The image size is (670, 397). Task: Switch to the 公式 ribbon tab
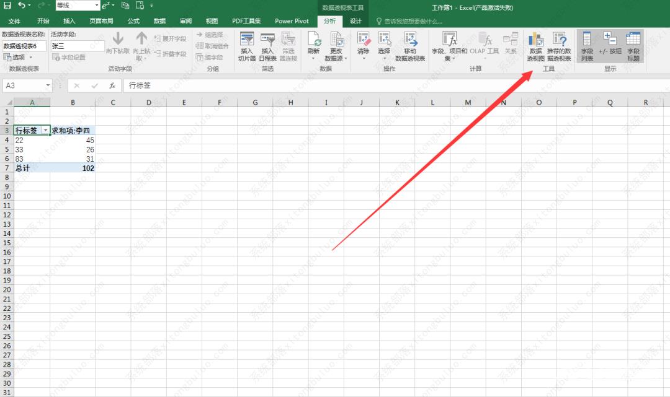pos(134,21)
